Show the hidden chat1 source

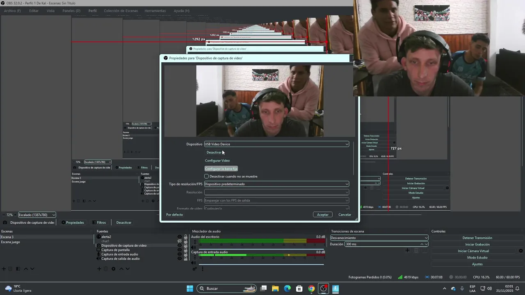tap(179, 241)
